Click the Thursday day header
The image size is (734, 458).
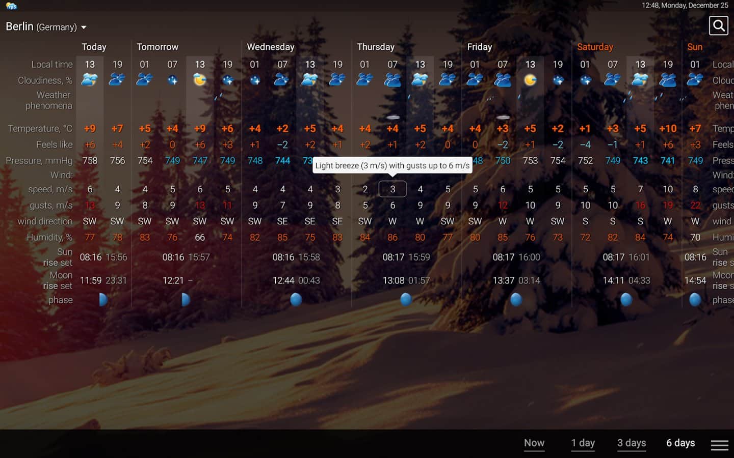375,47
